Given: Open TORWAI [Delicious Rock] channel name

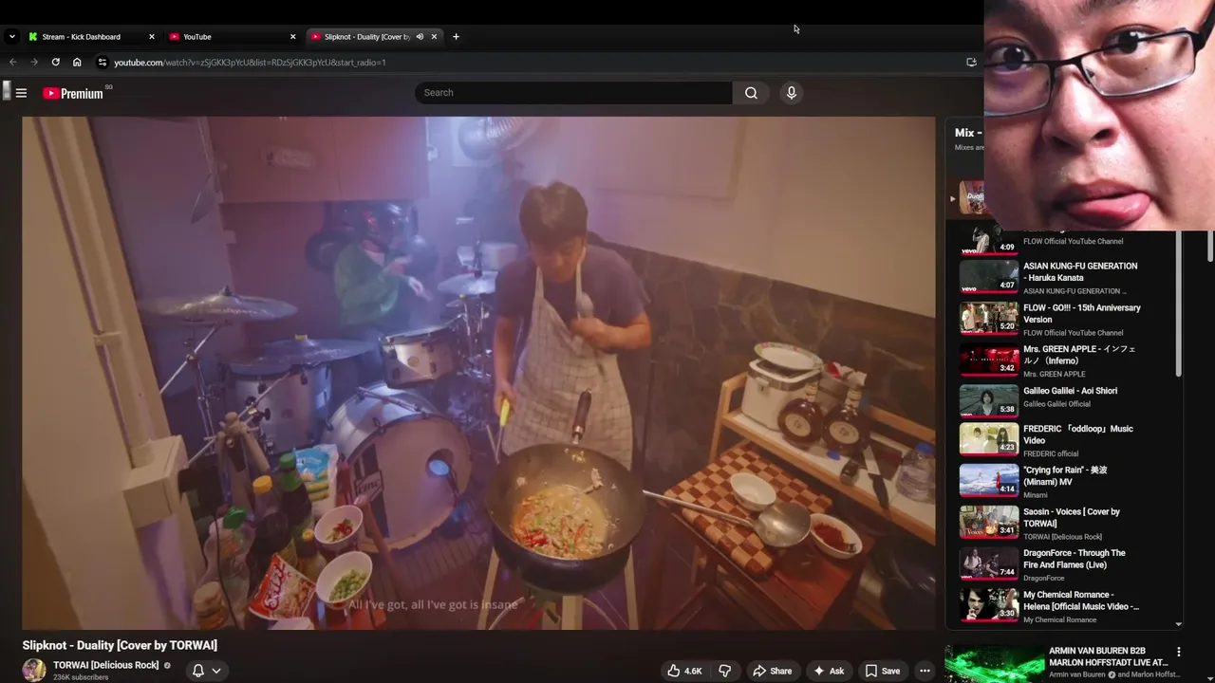Looking at the screenshot, I should coord(105,665).
